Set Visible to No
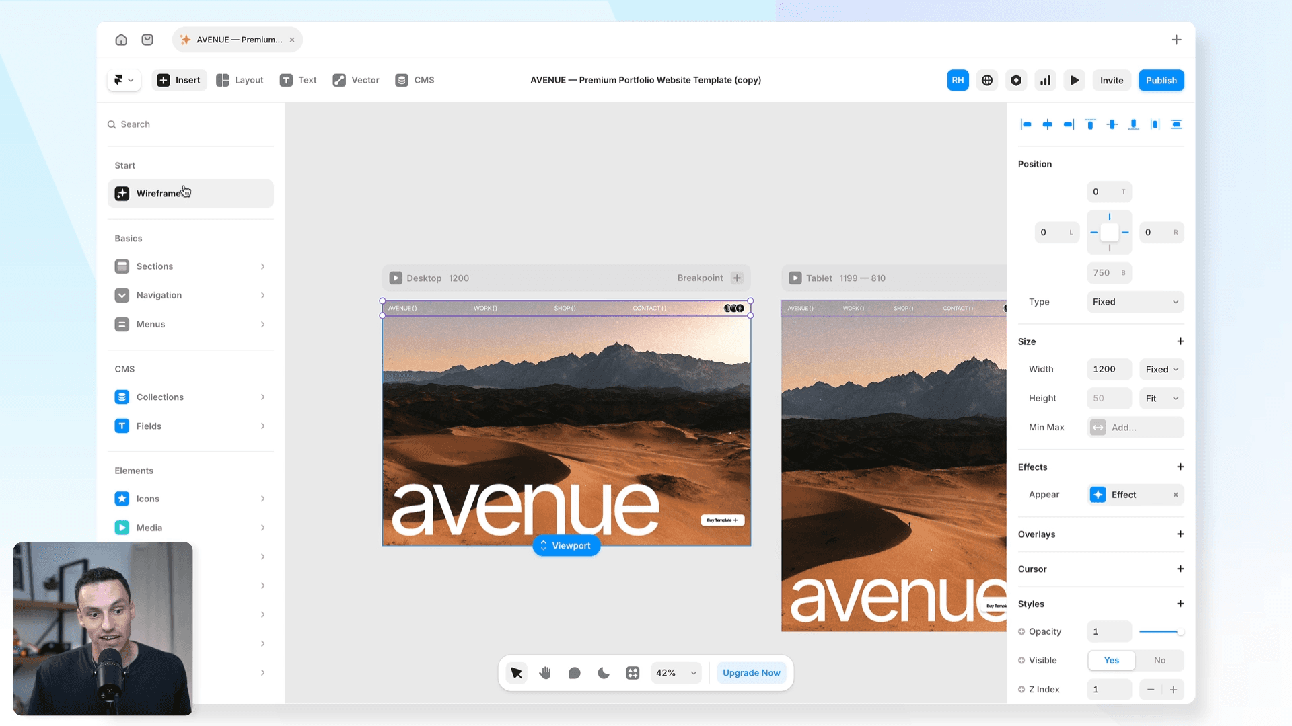This screenshot has height=726, width=1292. point(1159,660)
